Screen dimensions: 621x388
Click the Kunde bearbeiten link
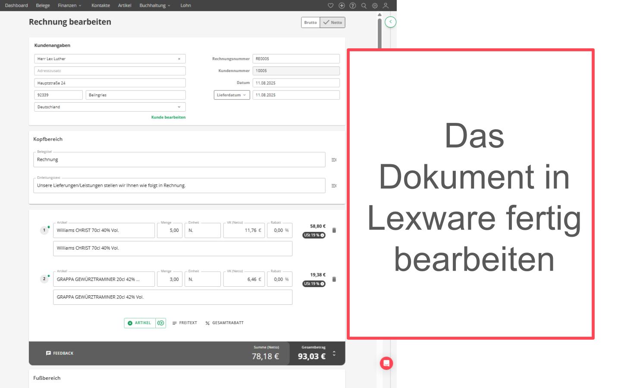[x=168, y=117]
